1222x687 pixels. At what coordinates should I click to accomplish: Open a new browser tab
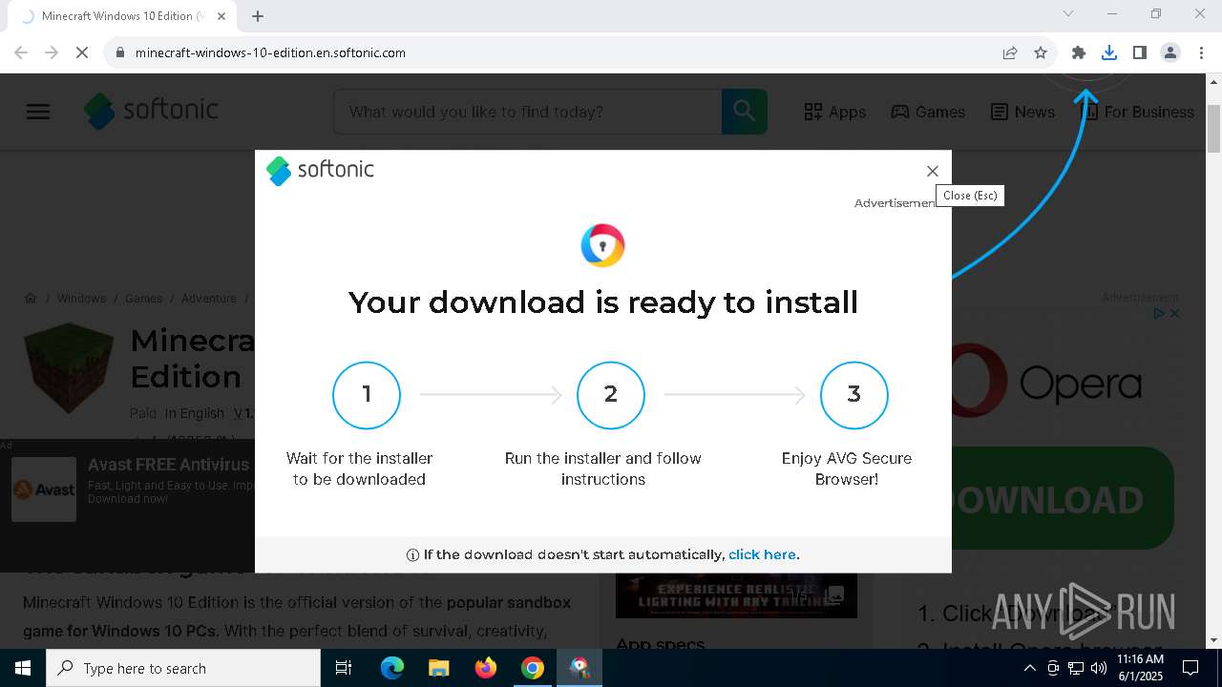pyautogui.click(x=258, y=16)
